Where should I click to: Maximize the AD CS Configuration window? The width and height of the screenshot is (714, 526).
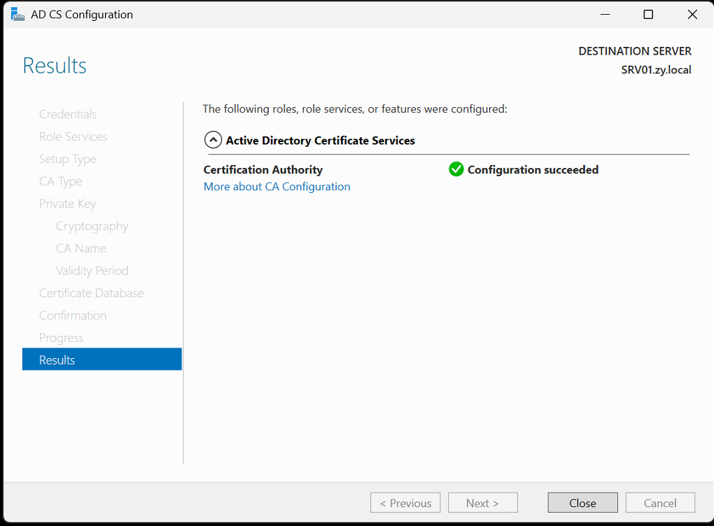coord(648,14)
